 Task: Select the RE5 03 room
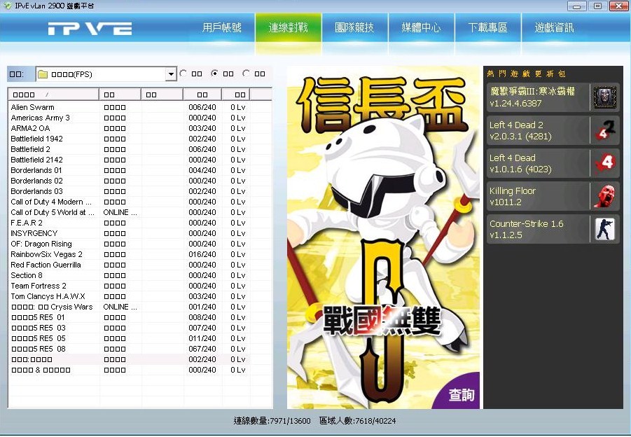[x=129, y=328]
